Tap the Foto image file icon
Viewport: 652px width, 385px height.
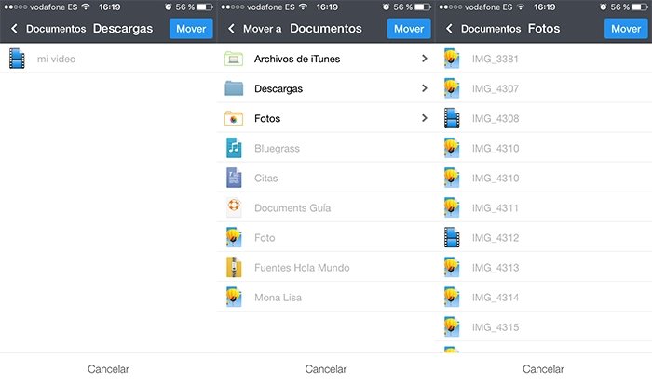pyautogui.click(x=234, y=237)
